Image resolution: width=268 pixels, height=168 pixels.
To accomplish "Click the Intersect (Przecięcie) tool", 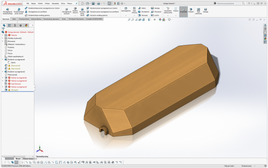I will 156,12.
